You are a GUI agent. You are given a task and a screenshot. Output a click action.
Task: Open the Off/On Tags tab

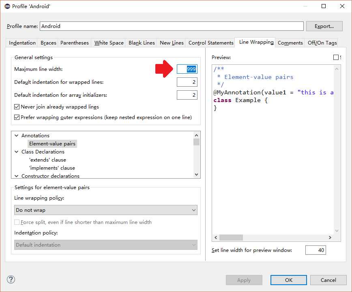(x=322, y=43)
